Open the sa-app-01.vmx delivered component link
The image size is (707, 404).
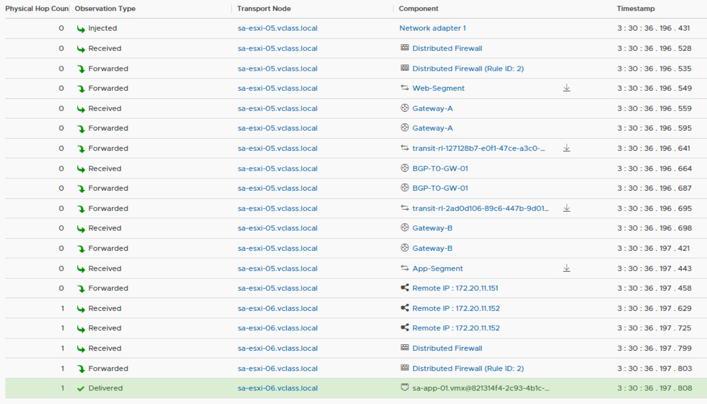481,388
